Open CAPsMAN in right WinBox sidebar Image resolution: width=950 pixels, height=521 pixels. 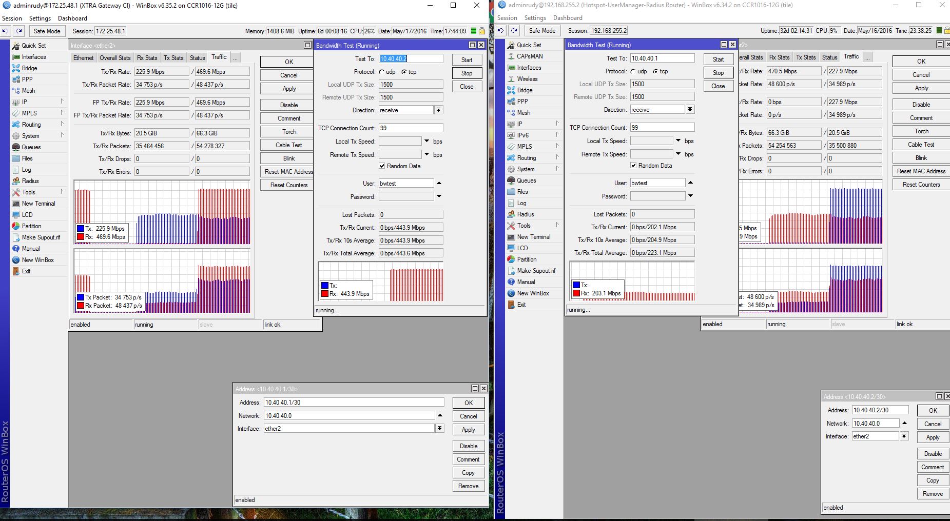click(530, 56)
